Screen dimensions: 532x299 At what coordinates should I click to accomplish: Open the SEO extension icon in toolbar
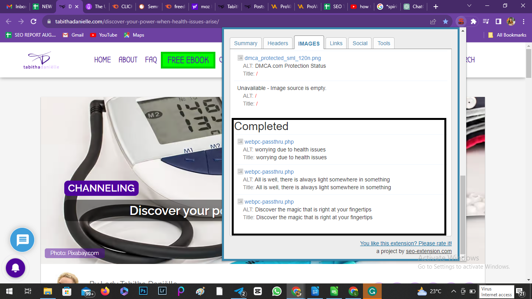tap(461, 22)
